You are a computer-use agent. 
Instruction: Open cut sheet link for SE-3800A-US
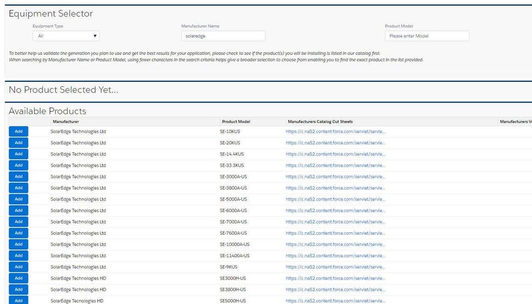[335, 188]
